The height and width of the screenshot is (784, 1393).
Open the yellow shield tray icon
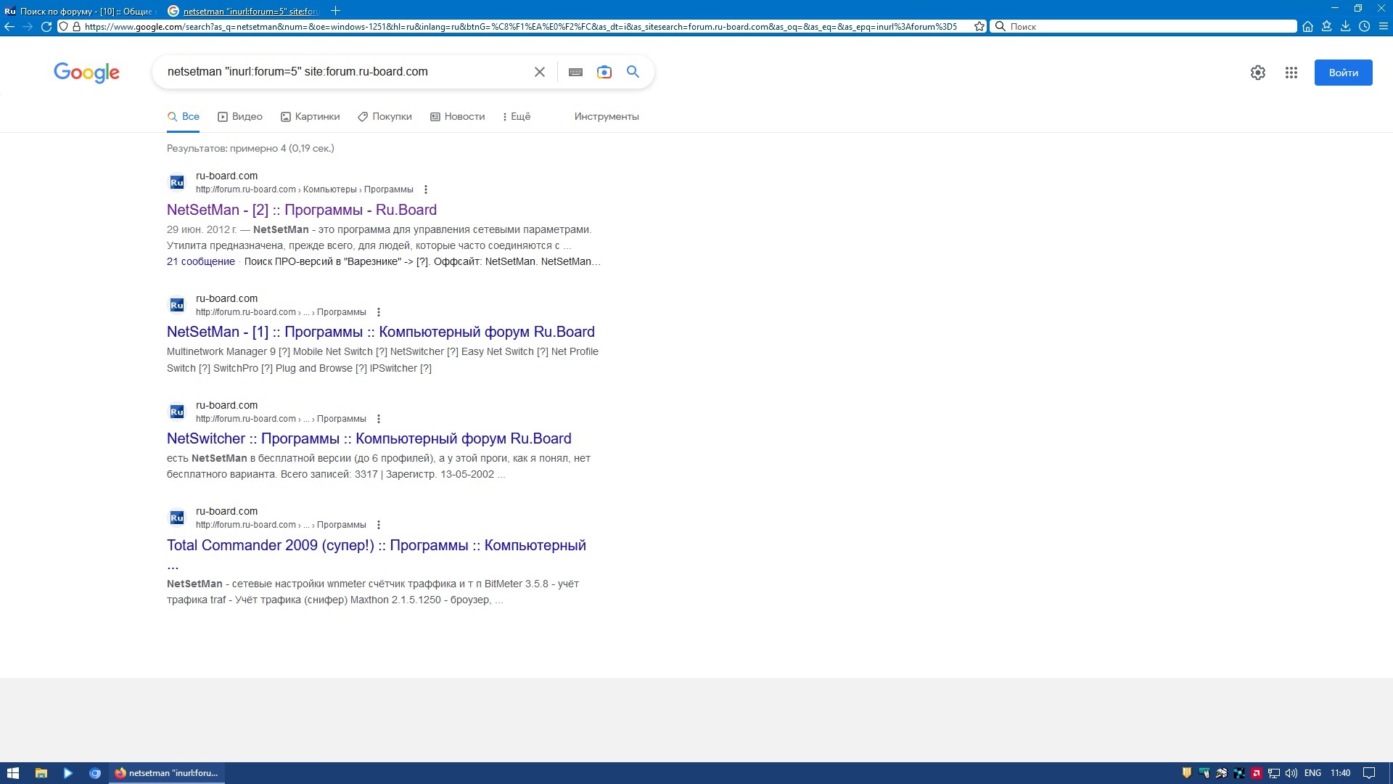(x=1187, y=773)
